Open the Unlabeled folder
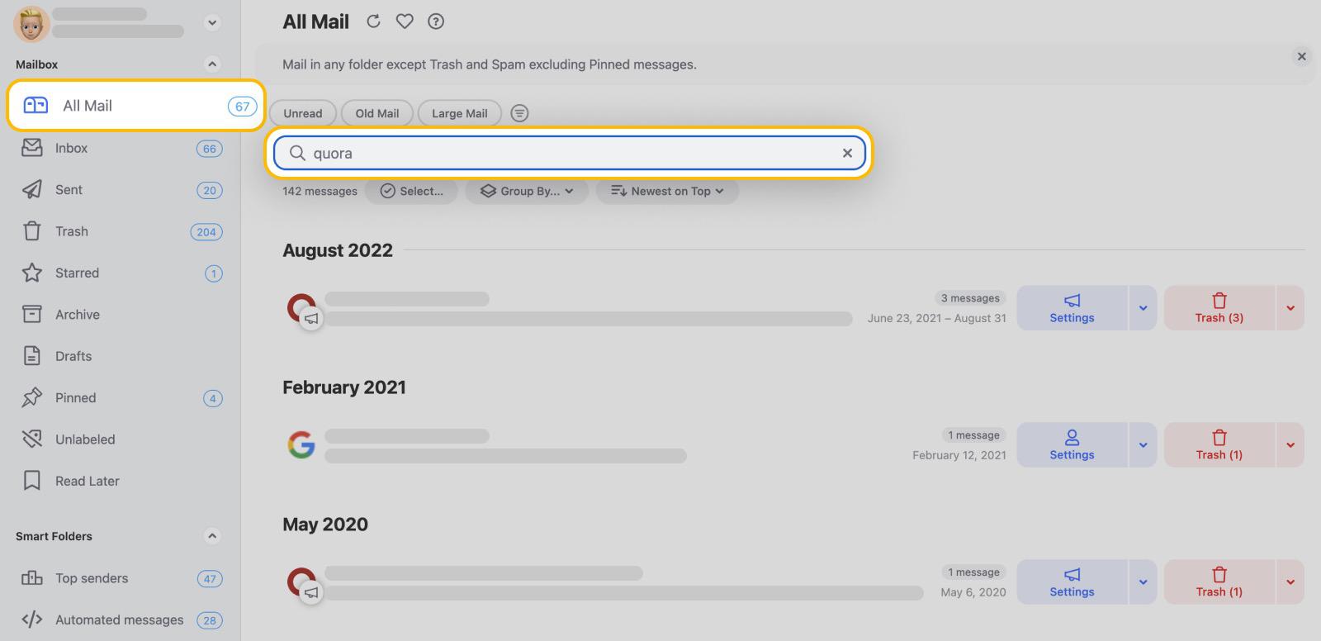This screenshot has width=1321, height=641. coord(122,439)
